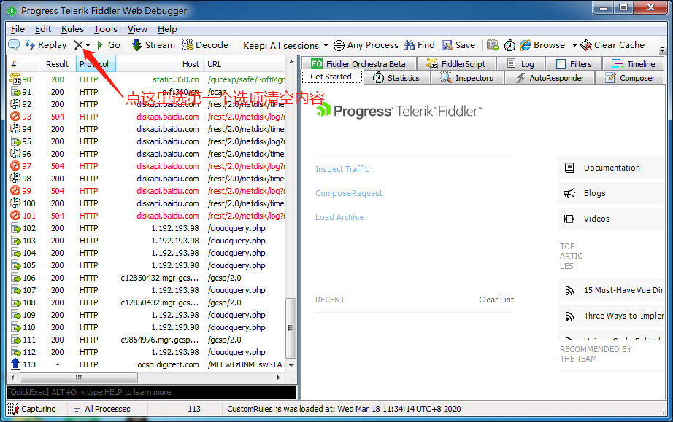Click Clear Cache in toolbar

pyautogui.click(x=612, y=45)
